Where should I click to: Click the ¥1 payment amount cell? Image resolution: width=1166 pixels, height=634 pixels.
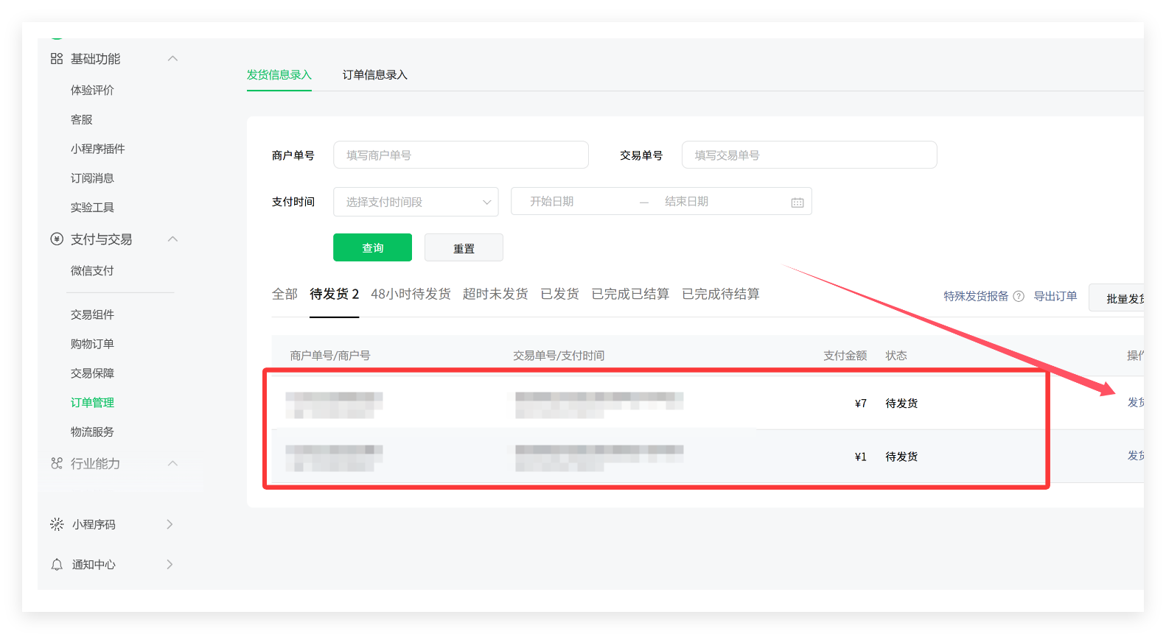(x=860, y=457)
